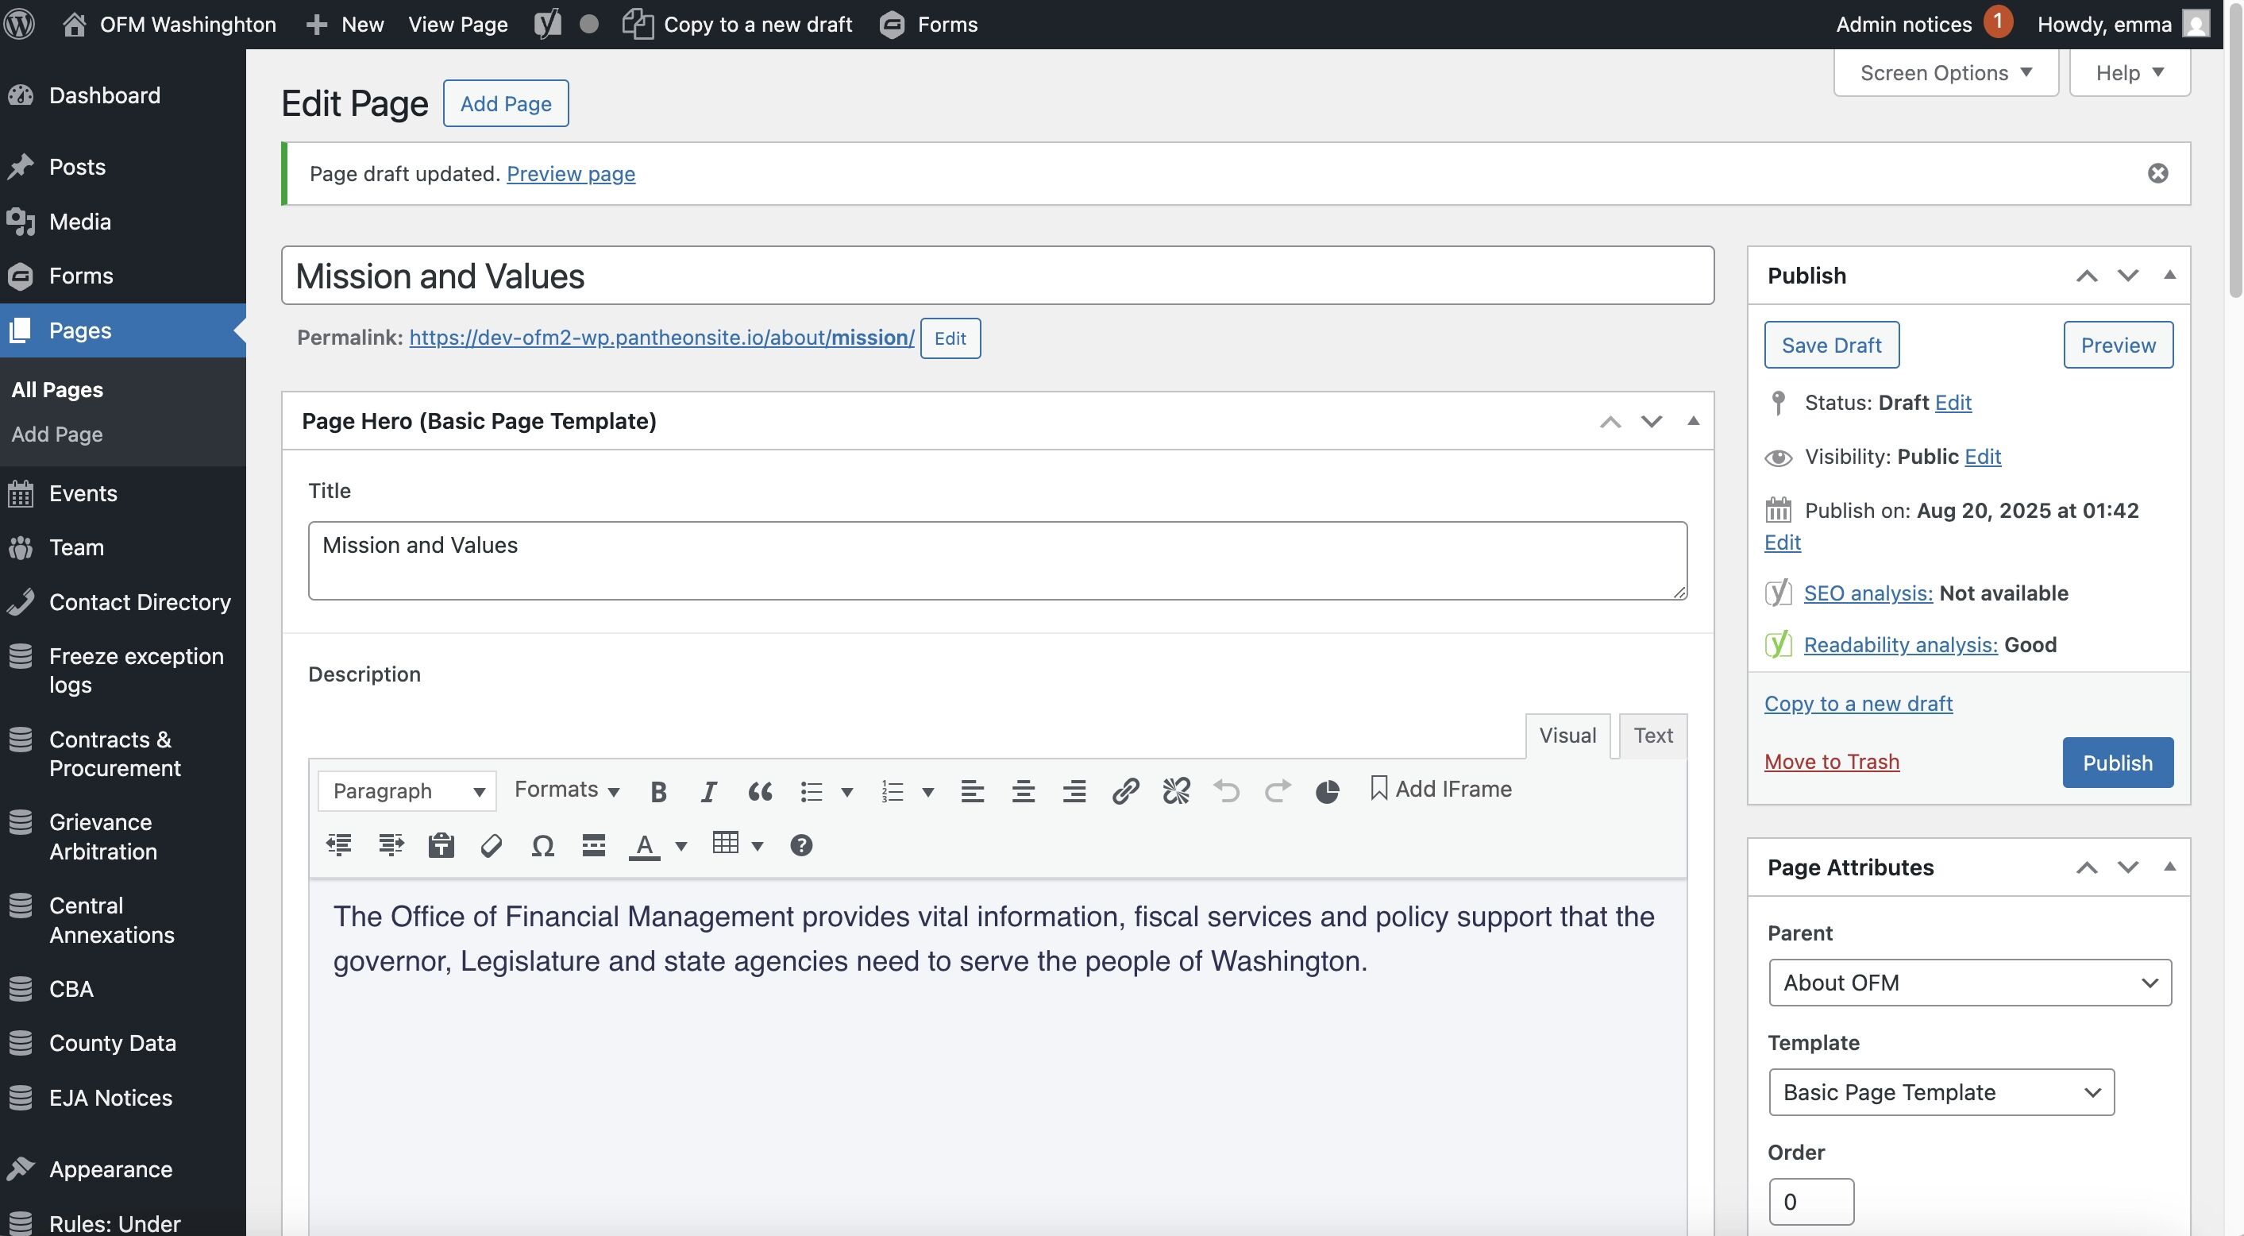Switch to the Text editor tab
This screenshot has width=2244, height=1236.
tap(1652, 736)
